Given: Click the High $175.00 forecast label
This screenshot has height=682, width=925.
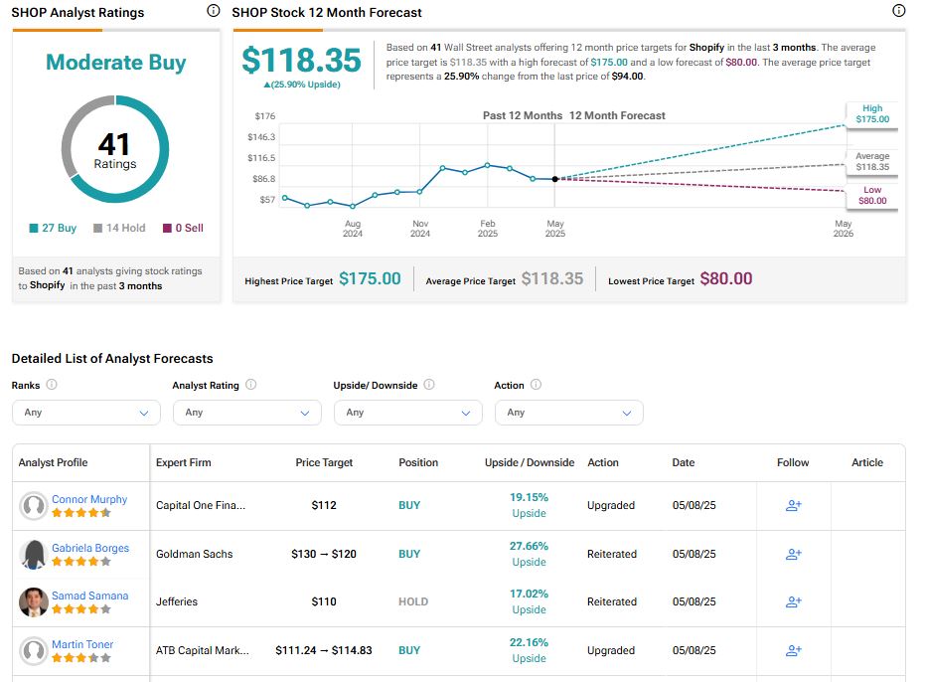Looking at the screenshot, I should coord(872,114).
